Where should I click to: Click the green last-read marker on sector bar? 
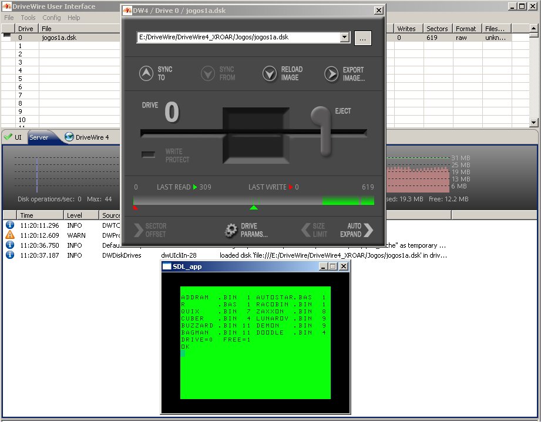tap(254, 207)
